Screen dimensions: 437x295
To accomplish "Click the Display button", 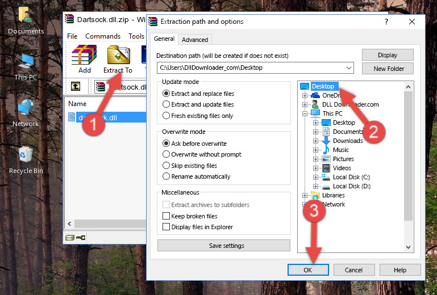I will (x=388, y=55).
